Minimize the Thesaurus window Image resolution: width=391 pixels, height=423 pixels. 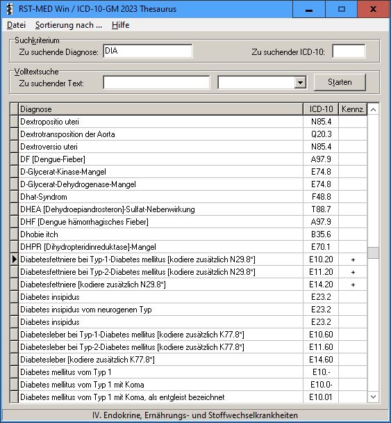coord(309,9)
